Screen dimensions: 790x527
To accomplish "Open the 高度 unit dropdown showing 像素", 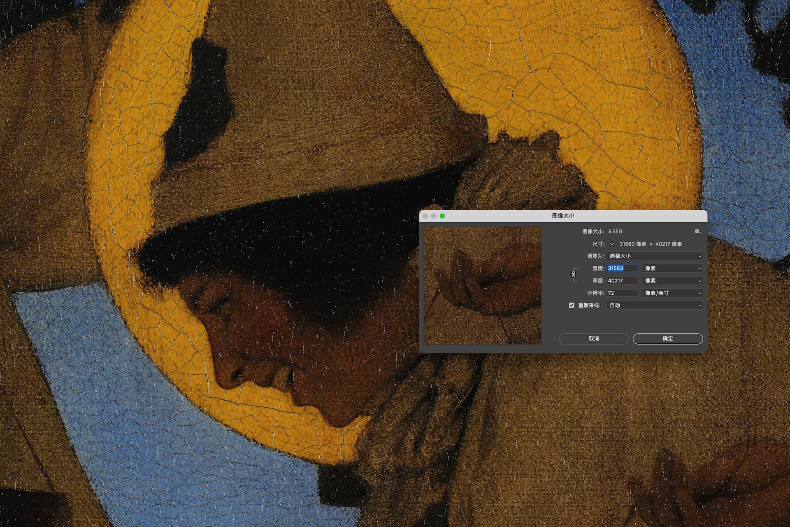I will point(672,280).
